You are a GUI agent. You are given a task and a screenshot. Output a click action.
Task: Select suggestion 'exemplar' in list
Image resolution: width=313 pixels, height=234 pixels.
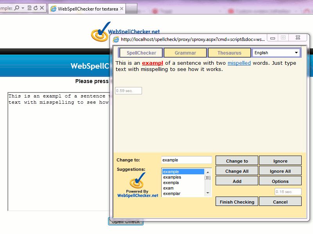pos(183,193)
